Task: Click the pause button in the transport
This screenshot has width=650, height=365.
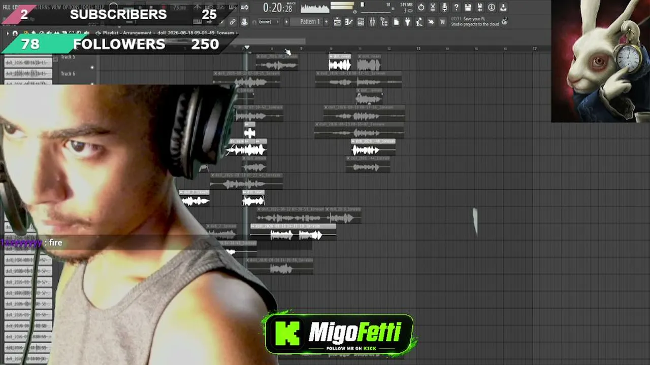Action: click(140, 8)
